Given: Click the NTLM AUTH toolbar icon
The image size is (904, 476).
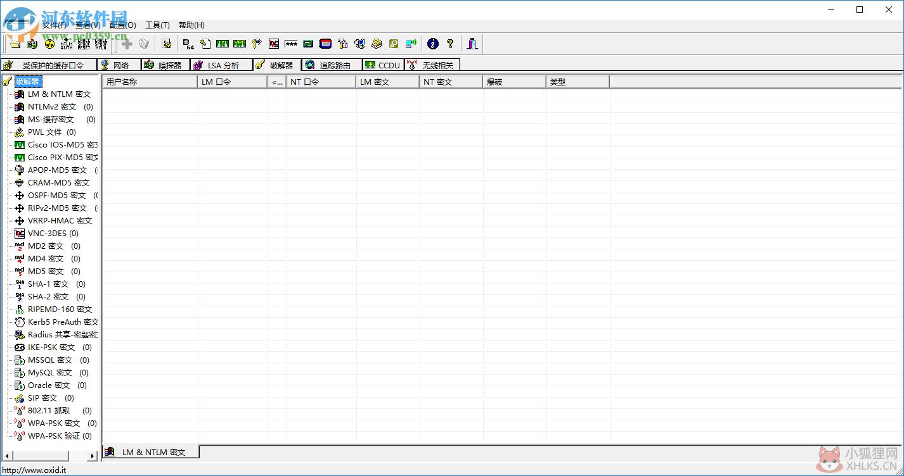Looking at the screenshot, I should 67,44.
